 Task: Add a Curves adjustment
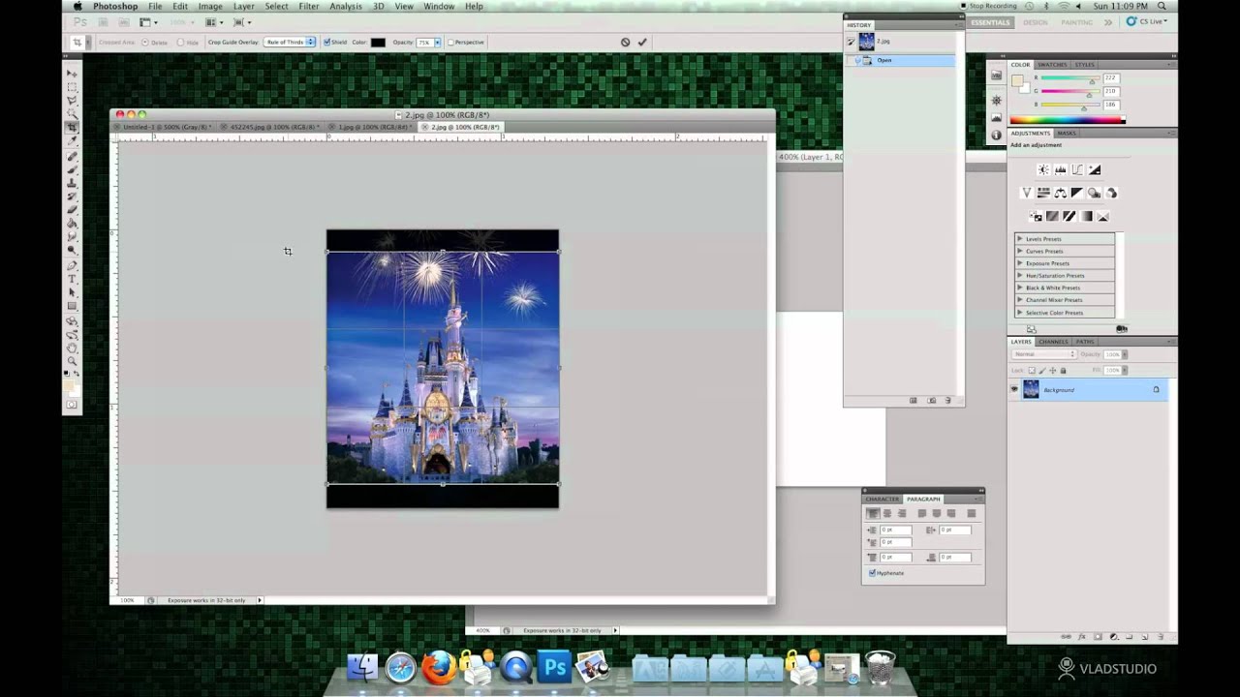click(x=1077, y=169)
